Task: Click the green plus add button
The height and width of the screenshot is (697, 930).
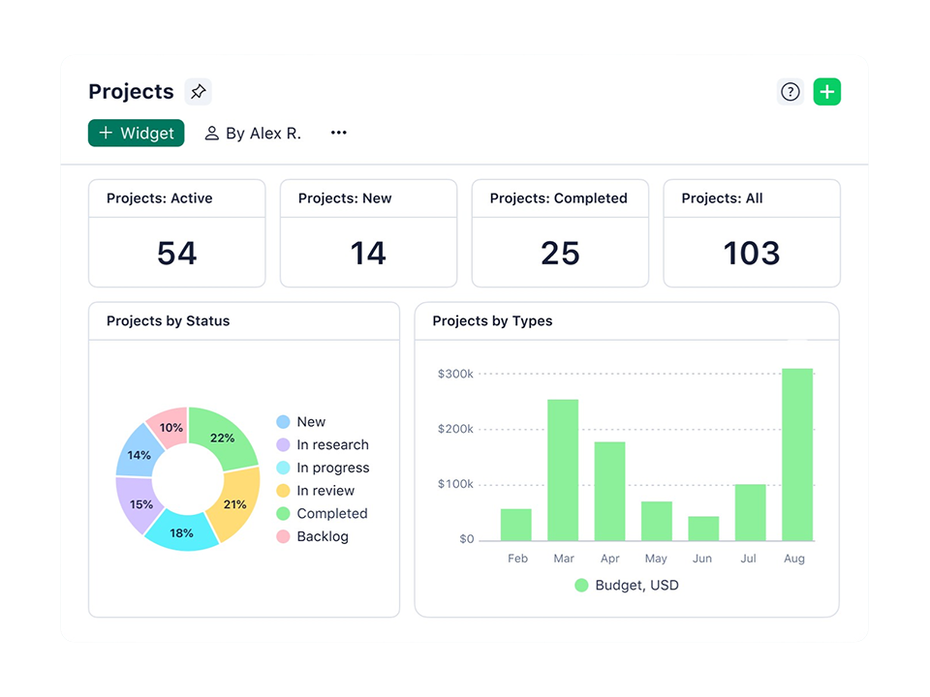Action: coord(826,92)
